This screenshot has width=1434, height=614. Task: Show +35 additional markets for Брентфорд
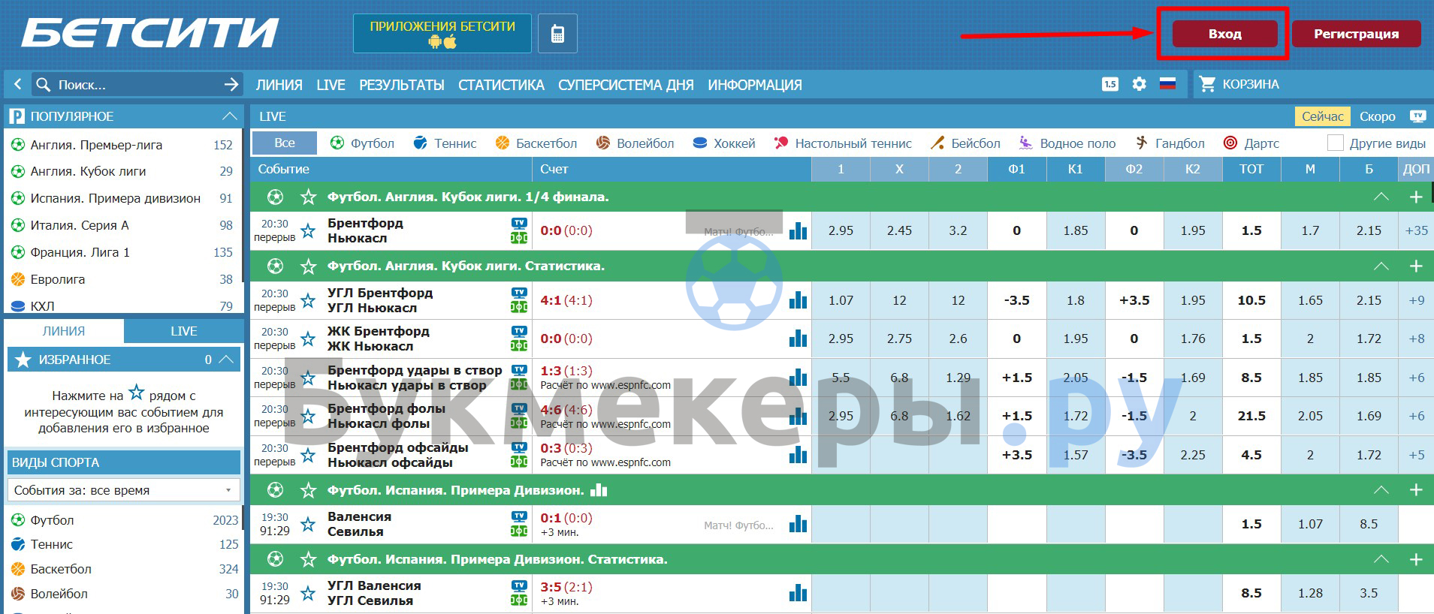pos(1416,230)
